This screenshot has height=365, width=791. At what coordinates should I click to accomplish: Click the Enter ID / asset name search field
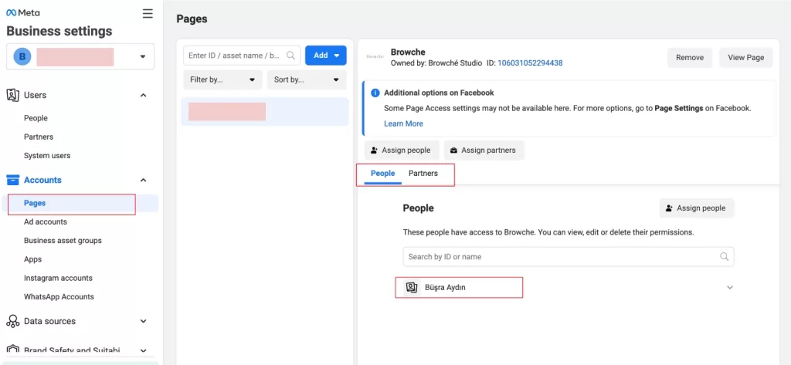tap(242, 56)
